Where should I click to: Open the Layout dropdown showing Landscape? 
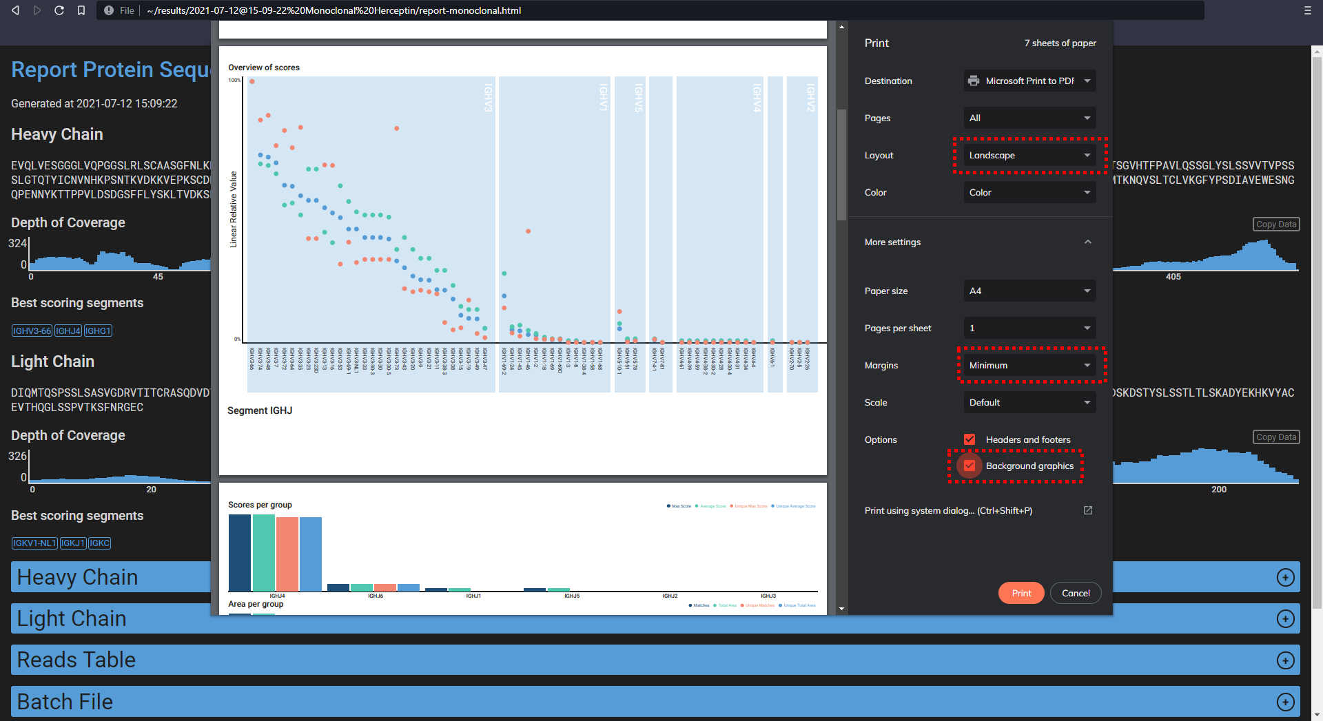point(1029,155)
